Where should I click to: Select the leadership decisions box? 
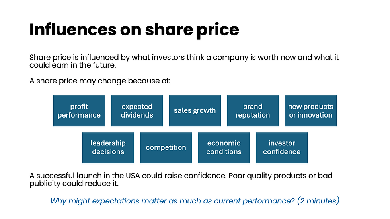tap(108, 148)
